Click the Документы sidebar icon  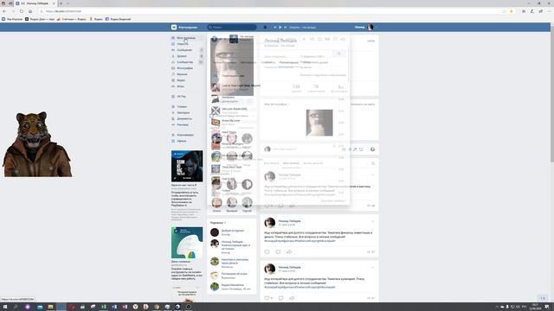point(173,118)
